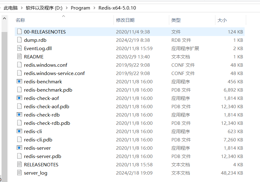Click the RELEASENOTES text document icon
The image size is (260, 182).
pos(19,164)
